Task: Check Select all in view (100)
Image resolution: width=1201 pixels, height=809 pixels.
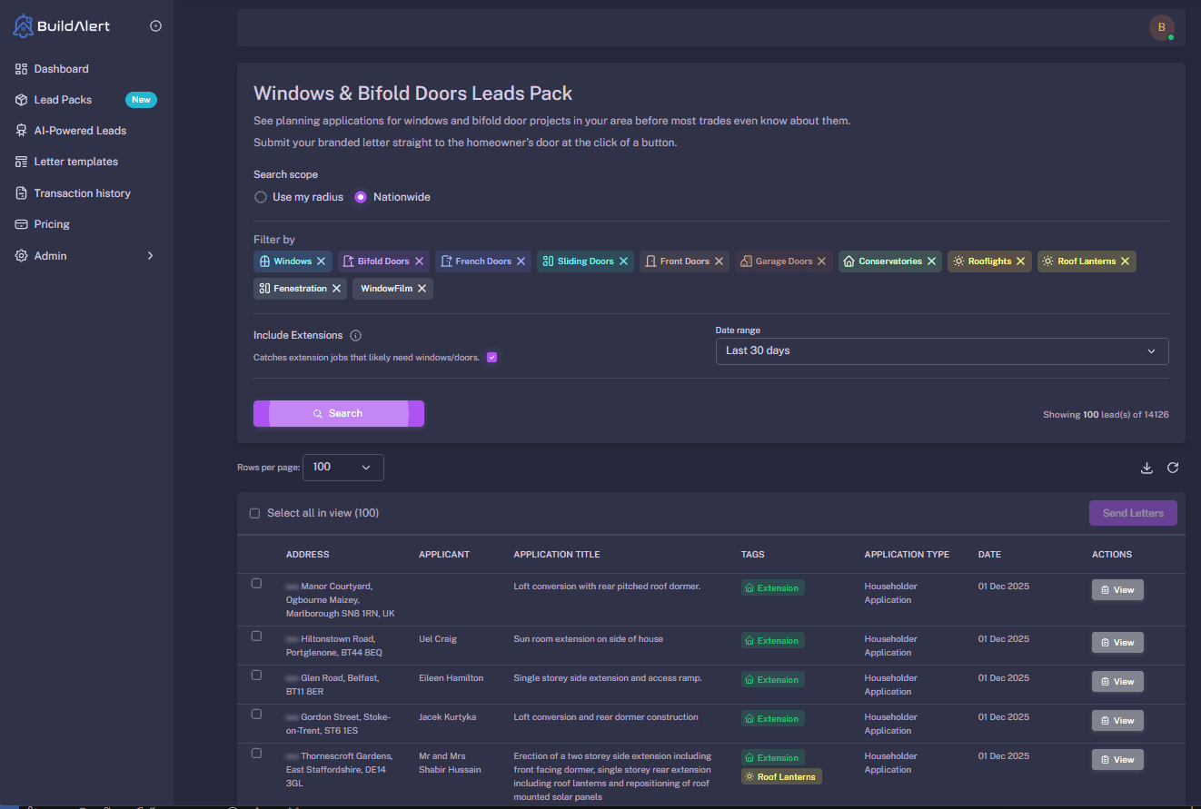Action: (x=254, y=512)
